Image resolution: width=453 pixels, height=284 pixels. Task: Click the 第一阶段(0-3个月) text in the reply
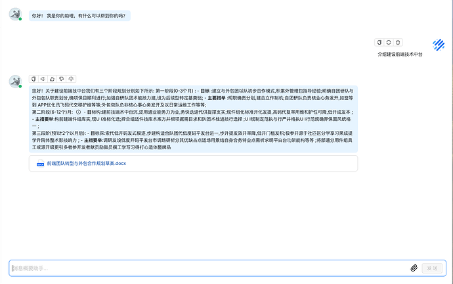[x=174, y=91]
